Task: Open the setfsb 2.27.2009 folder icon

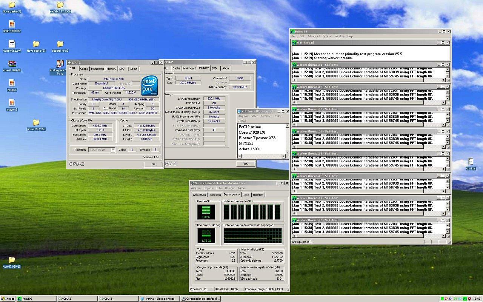Action: 60,5
